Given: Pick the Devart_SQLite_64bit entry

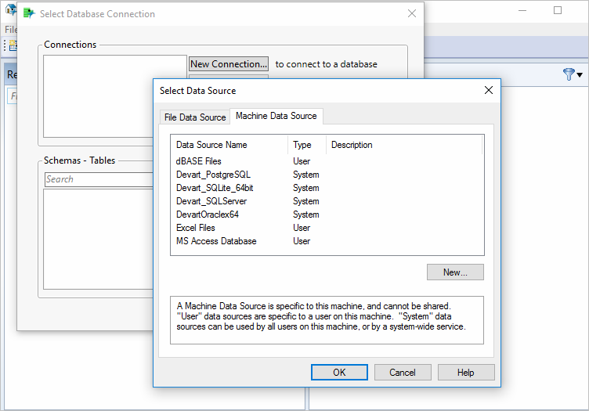Looking at the screenshot, I should point(215,188).
